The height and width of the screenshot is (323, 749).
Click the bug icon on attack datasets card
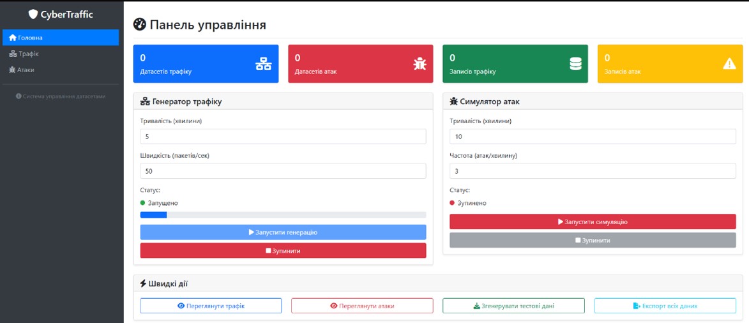click(419, 64)
